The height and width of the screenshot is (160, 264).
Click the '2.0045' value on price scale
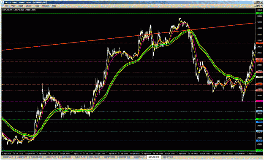[x=259, y=10]
